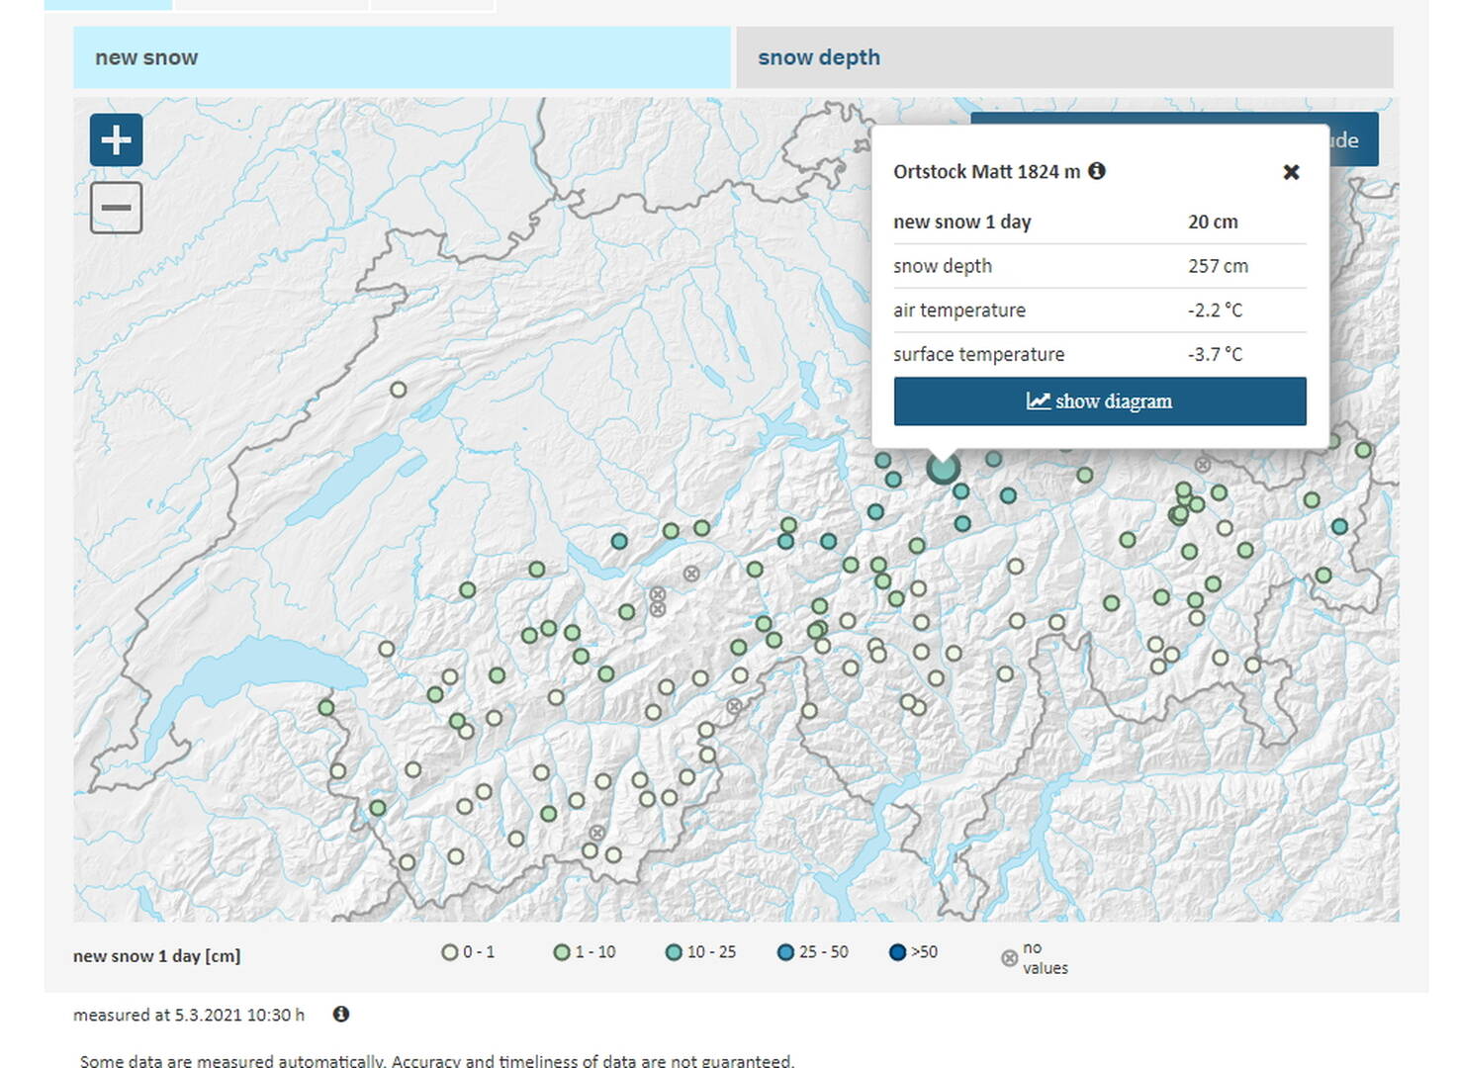Click the 25 - 50 legend circle

pyautogui.click(x=785, y=952)
